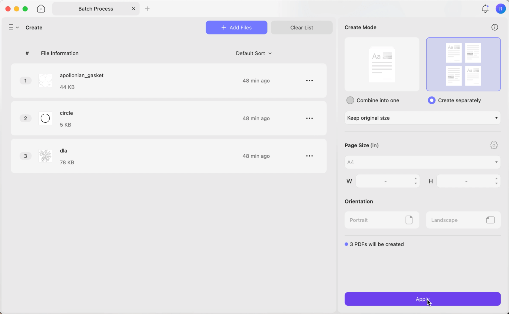Click '3 PDFs will be created' status
This screenshot has width=509, height=314.
[x=377, y=244]
